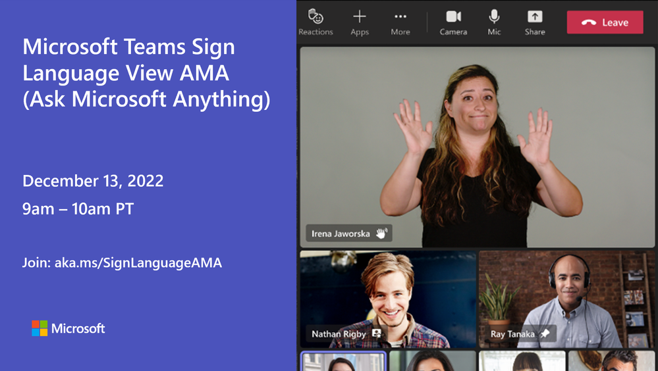Open the More options menu

(400, 22)
